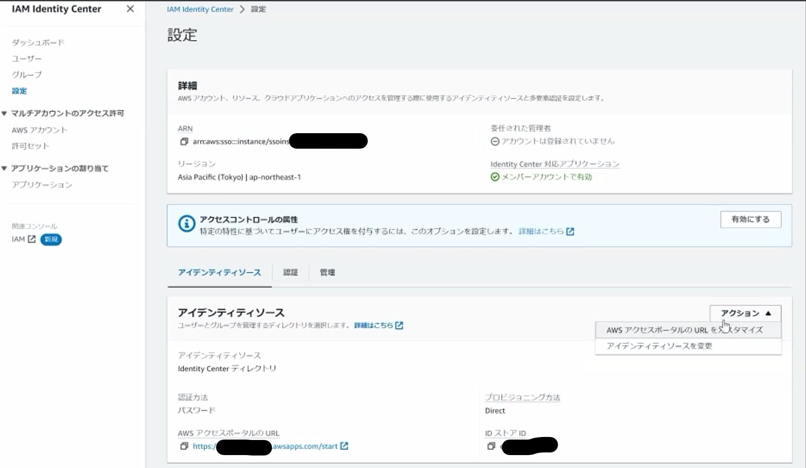
Task: Click the パスワード authentication value
Action: (196, 410)
